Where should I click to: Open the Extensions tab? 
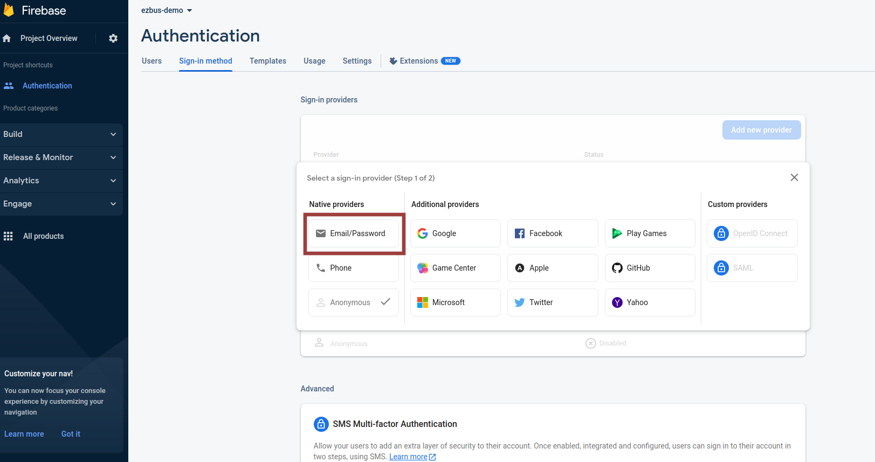point(425,61)
